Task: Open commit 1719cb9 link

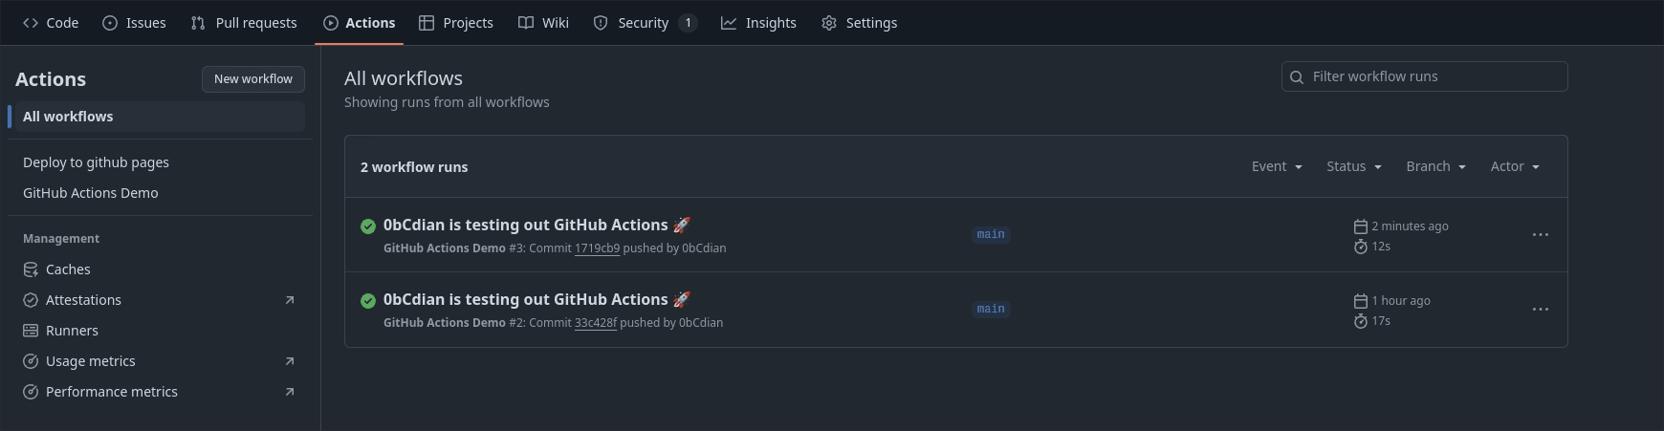Action: [x=597, y=248]
